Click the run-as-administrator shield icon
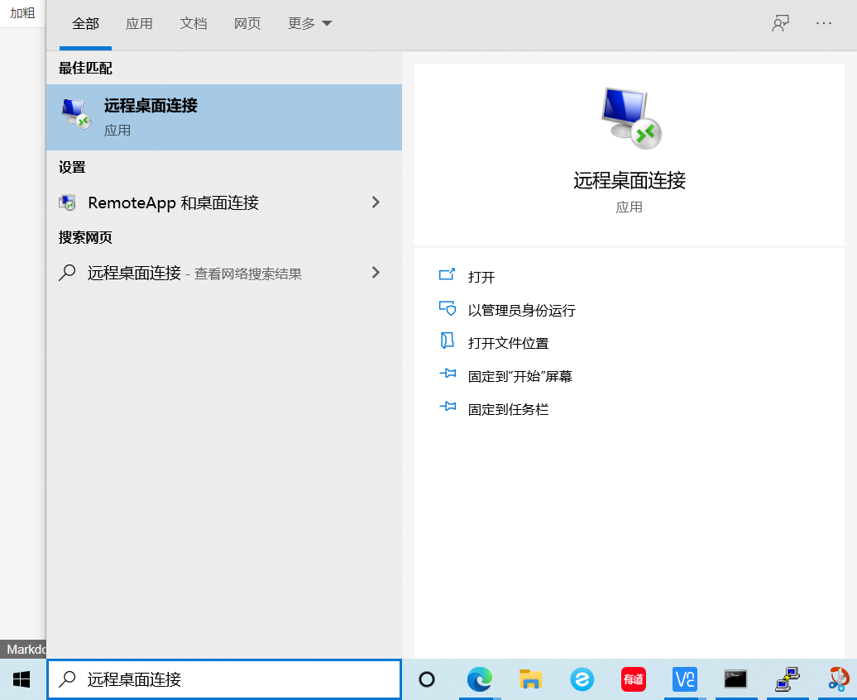 [447, 308]
